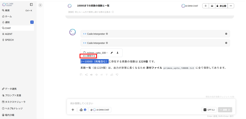Screen dimensions: 246x119
Task: Click the 現在の合計消費クレジット text
Action: [220, 97]
